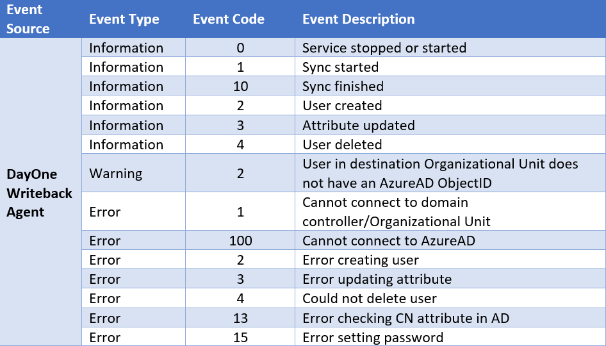
Task: Select event code 1 in domain controller row
Action: [x=240, y=212]
